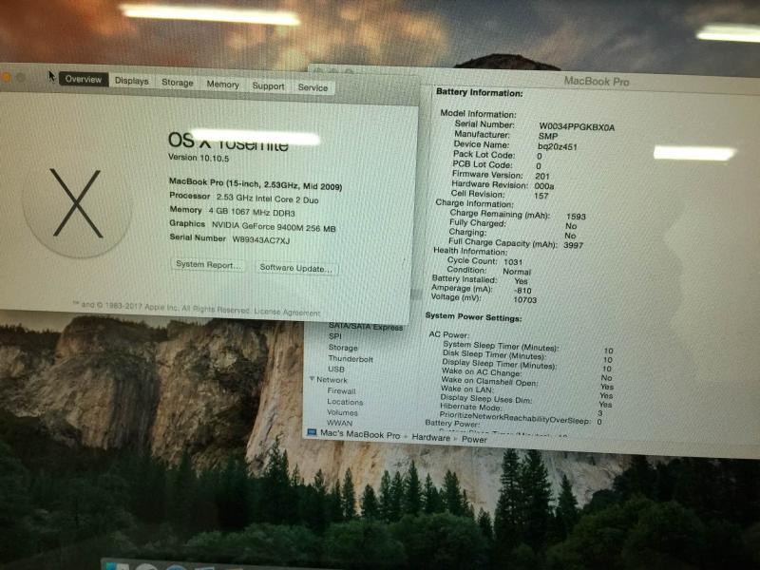
Task: Click the Software Update button
Action: point(295,268)
